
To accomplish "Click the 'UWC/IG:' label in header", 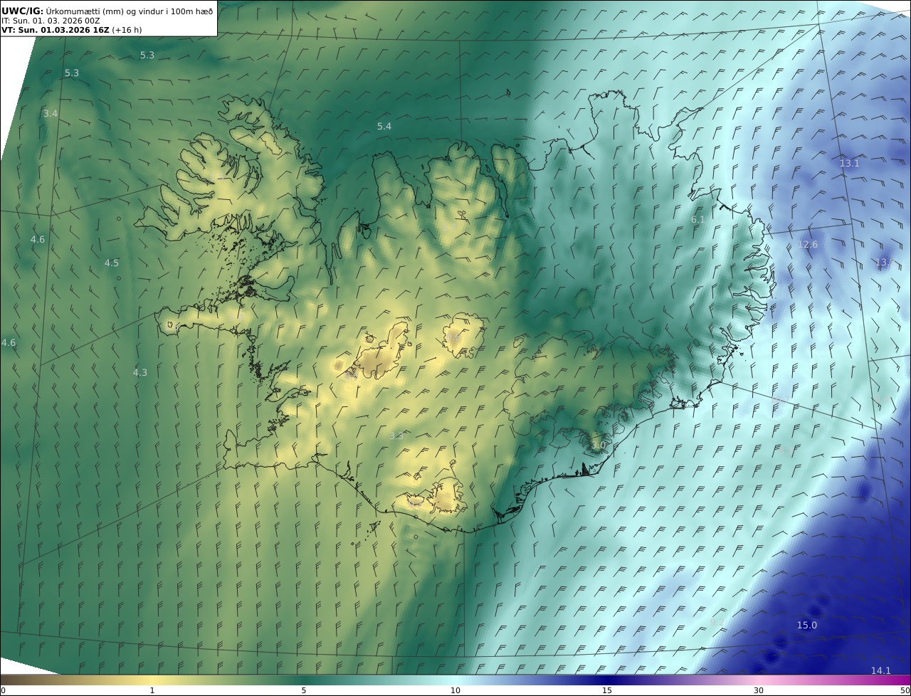I will [x=23, y=11].
